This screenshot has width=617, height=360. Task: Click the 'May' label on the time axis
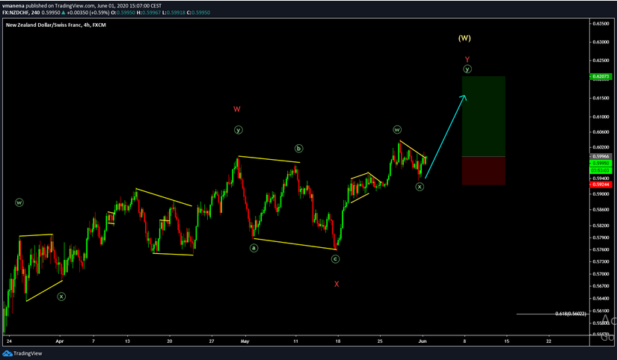(245, 341)
